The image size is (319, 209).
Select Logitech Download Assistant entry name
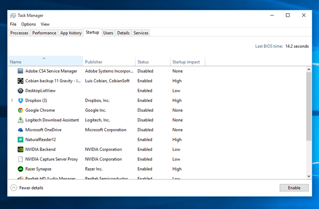(52, 120)
